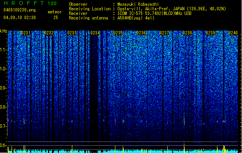Click the 0238 time marker

click(187, 33)
